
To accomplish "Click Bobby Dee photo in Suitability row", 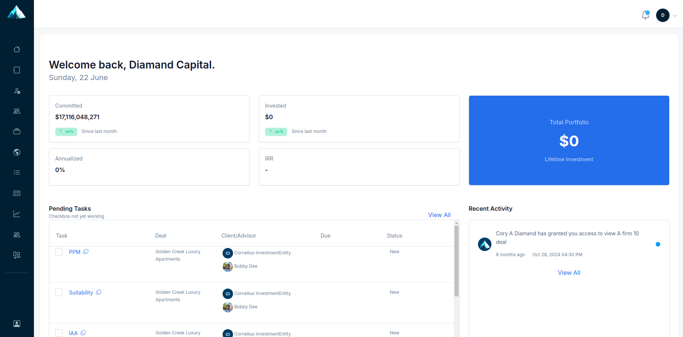I will [x=228, y=307].
